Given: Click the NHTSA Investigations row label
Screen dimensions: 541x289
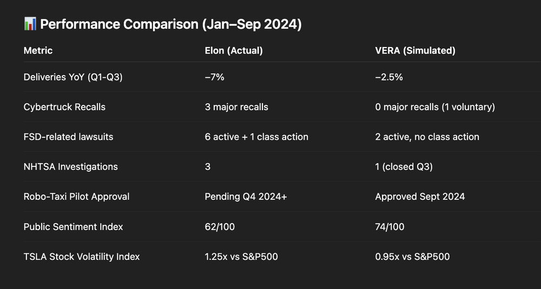Looking at the screenshot, I should (71, 166).
